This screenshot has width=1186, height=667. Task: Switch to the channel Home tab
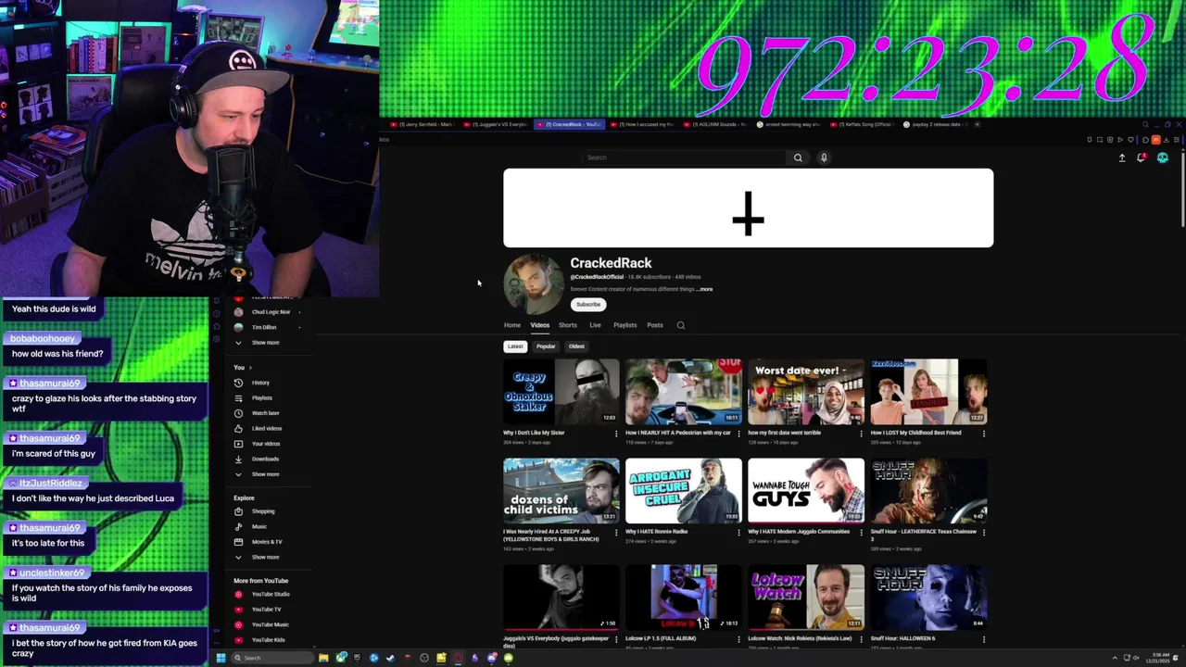coord(511,325)
